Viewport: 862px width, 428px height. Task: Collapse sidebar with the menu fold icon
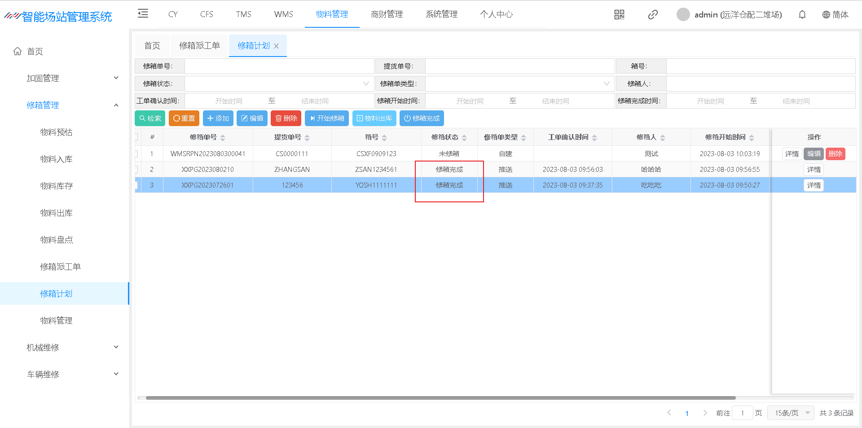click(143, 13)
